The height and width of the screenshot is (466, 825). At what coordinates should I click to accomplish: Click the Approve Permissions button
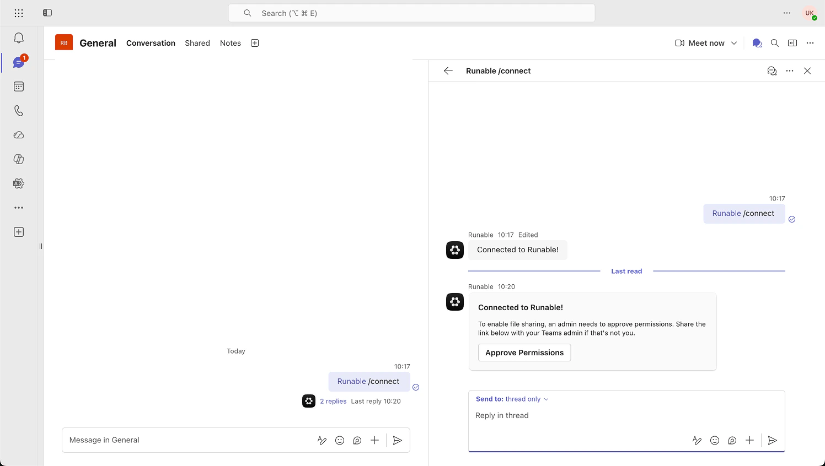pyautogui.click(x=524, y=353)
